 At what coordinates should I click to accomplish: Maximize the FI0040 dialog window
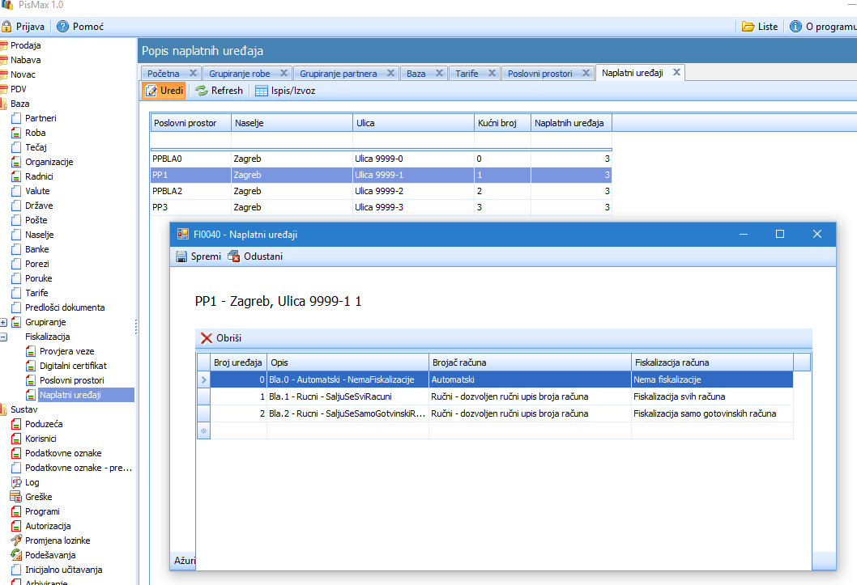pos(780,234)
